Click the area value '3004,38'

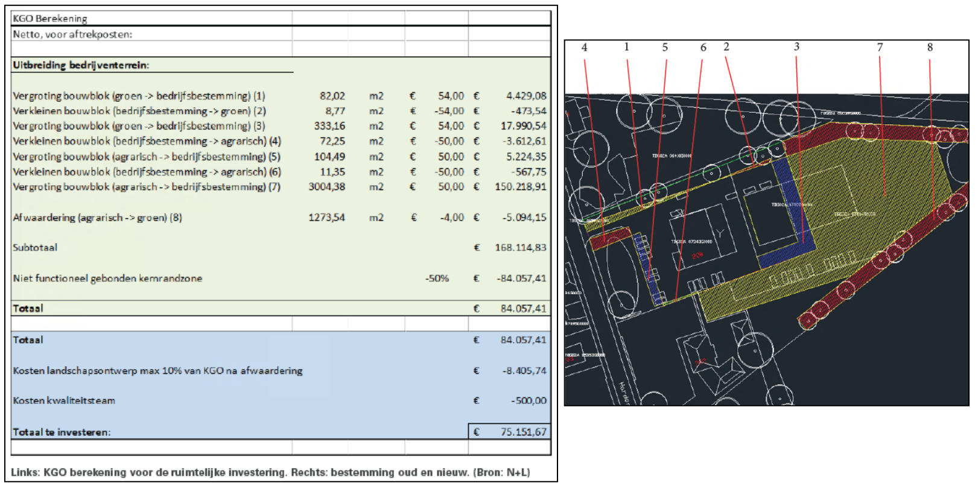pyautogui.click(x=327, y=187)
